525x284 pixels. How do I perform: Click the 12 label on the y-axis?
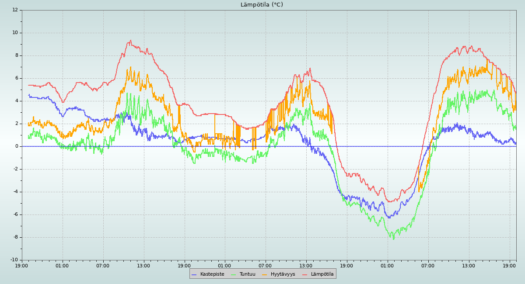pyautogui.click(x=15, y=10)
